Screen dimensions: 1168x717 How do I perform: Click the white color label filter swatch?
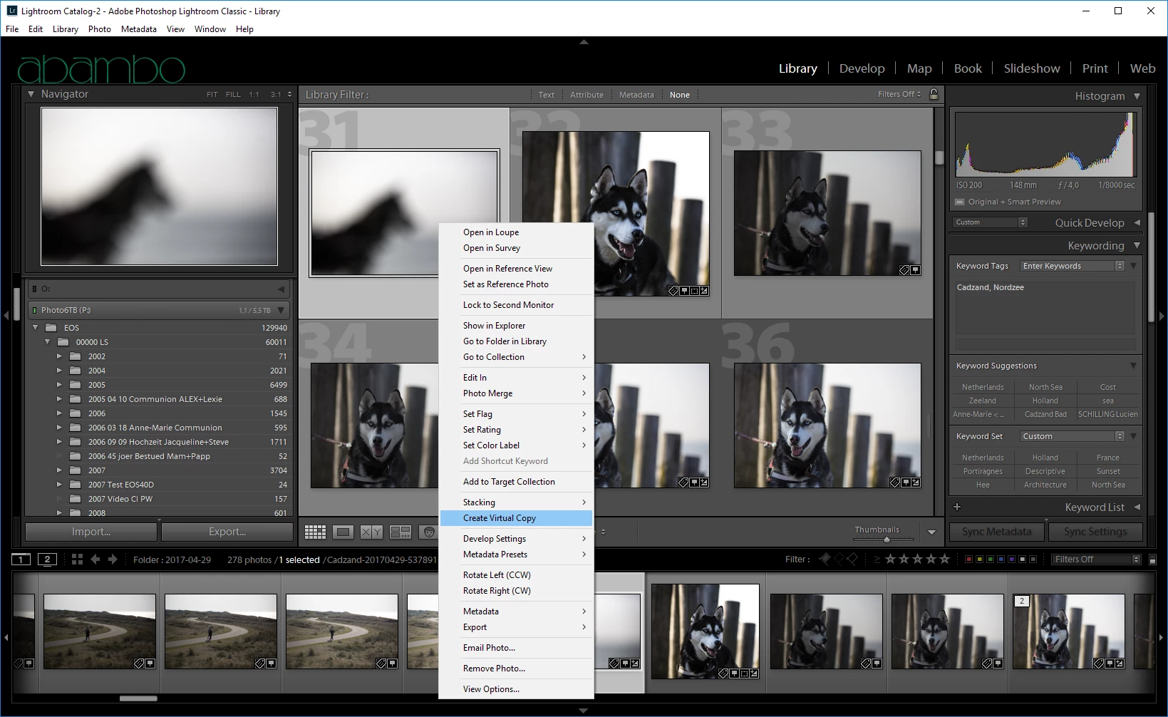(1023, 559)
